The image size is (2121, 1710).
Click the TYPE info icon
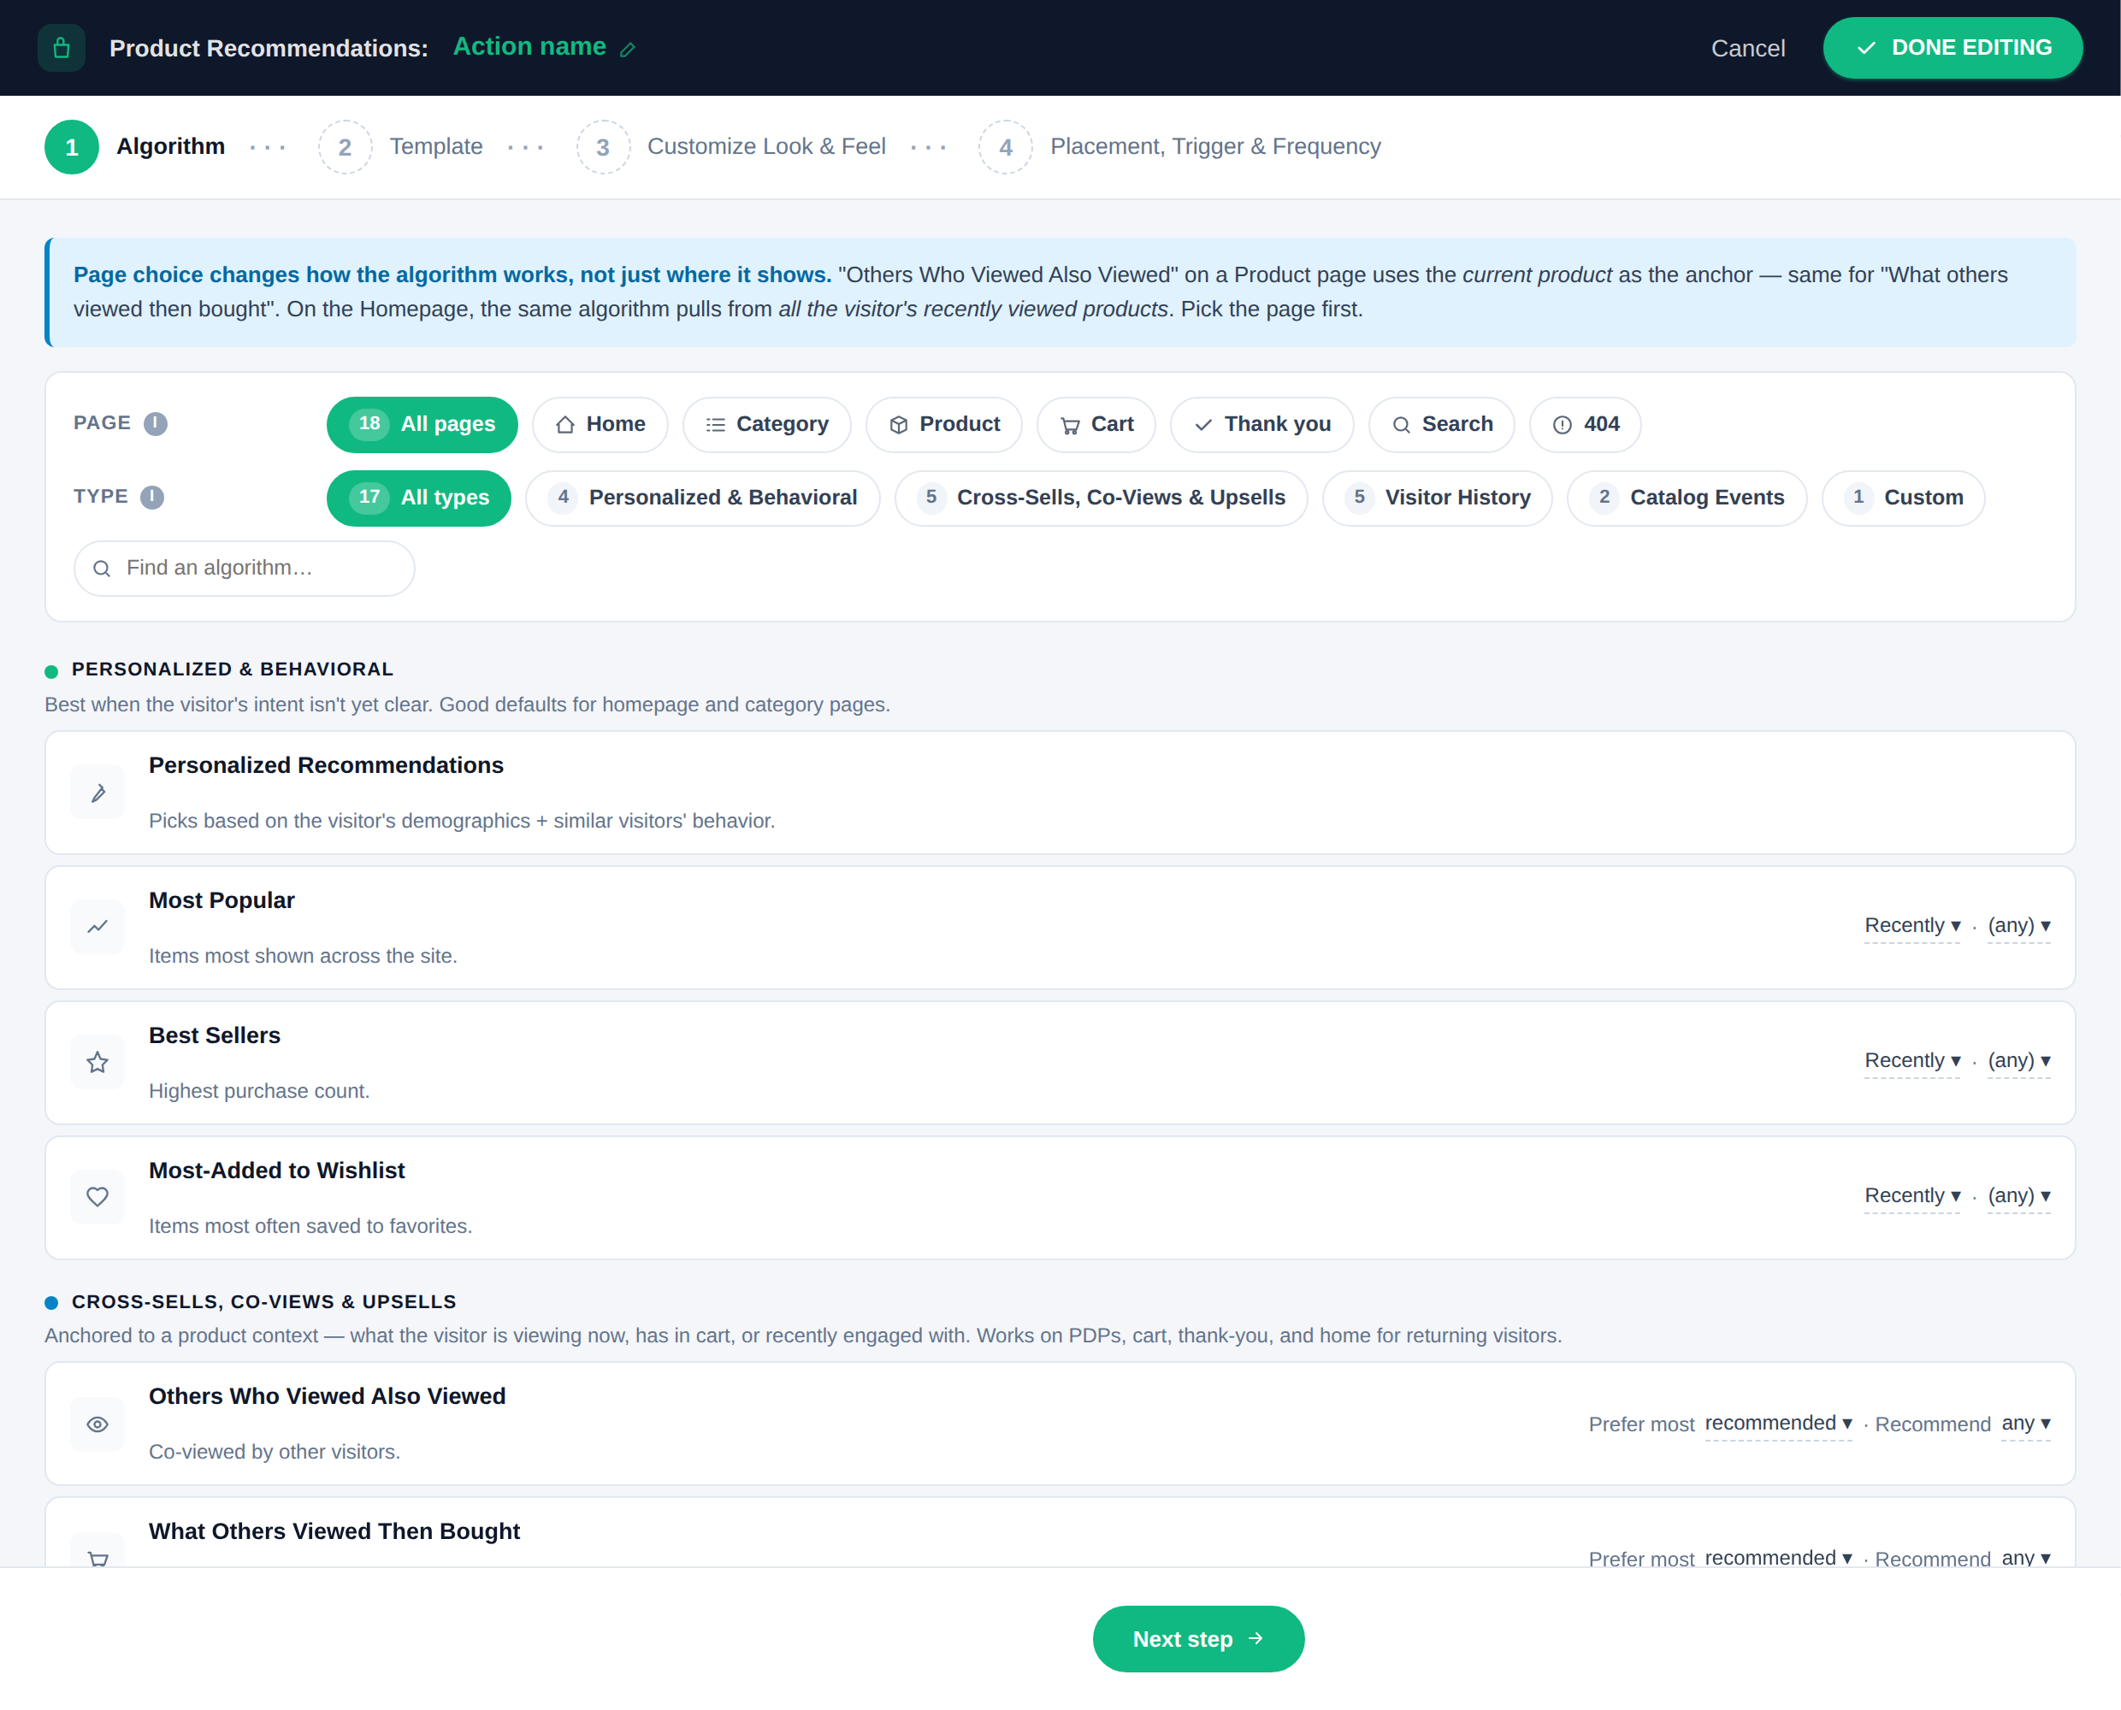click(x=151, y=498)
